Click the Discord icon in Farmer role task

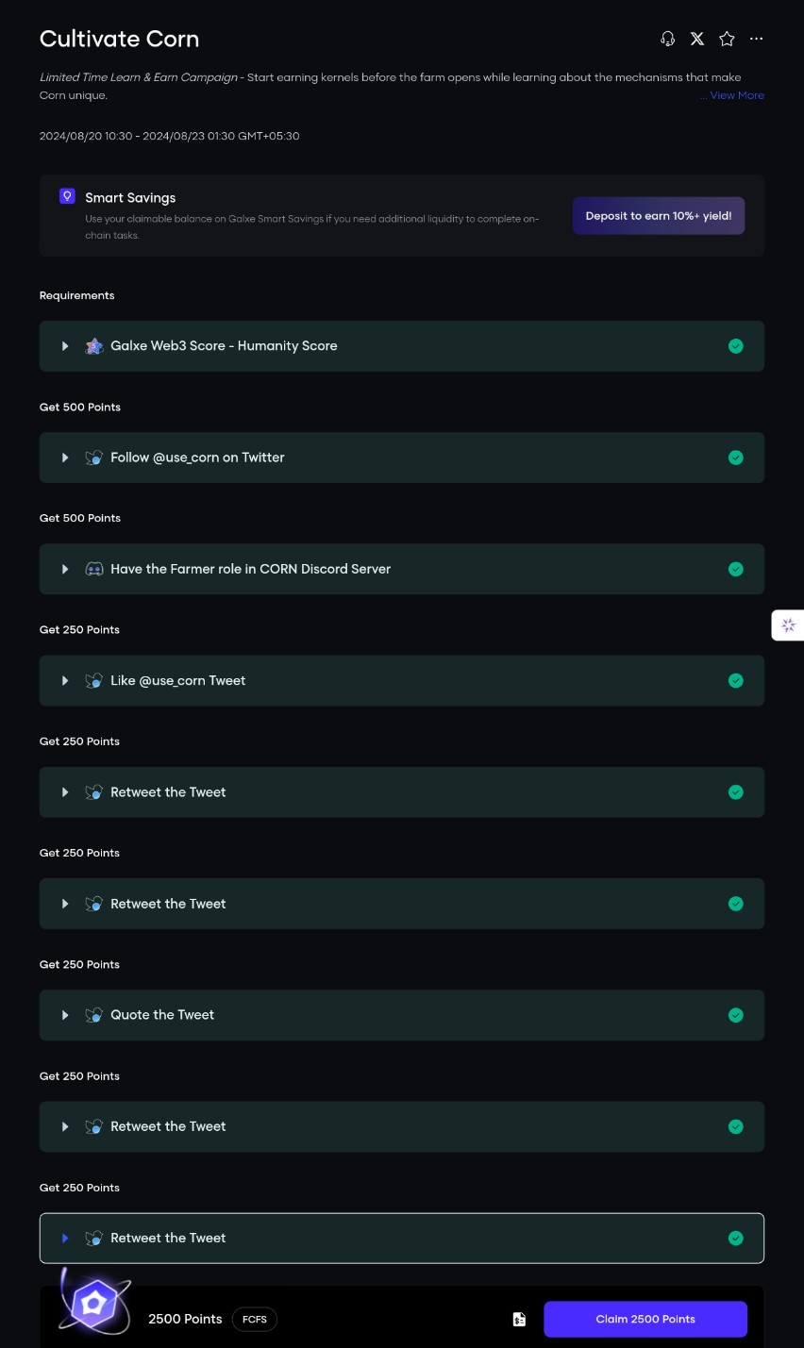click(94, 569)
